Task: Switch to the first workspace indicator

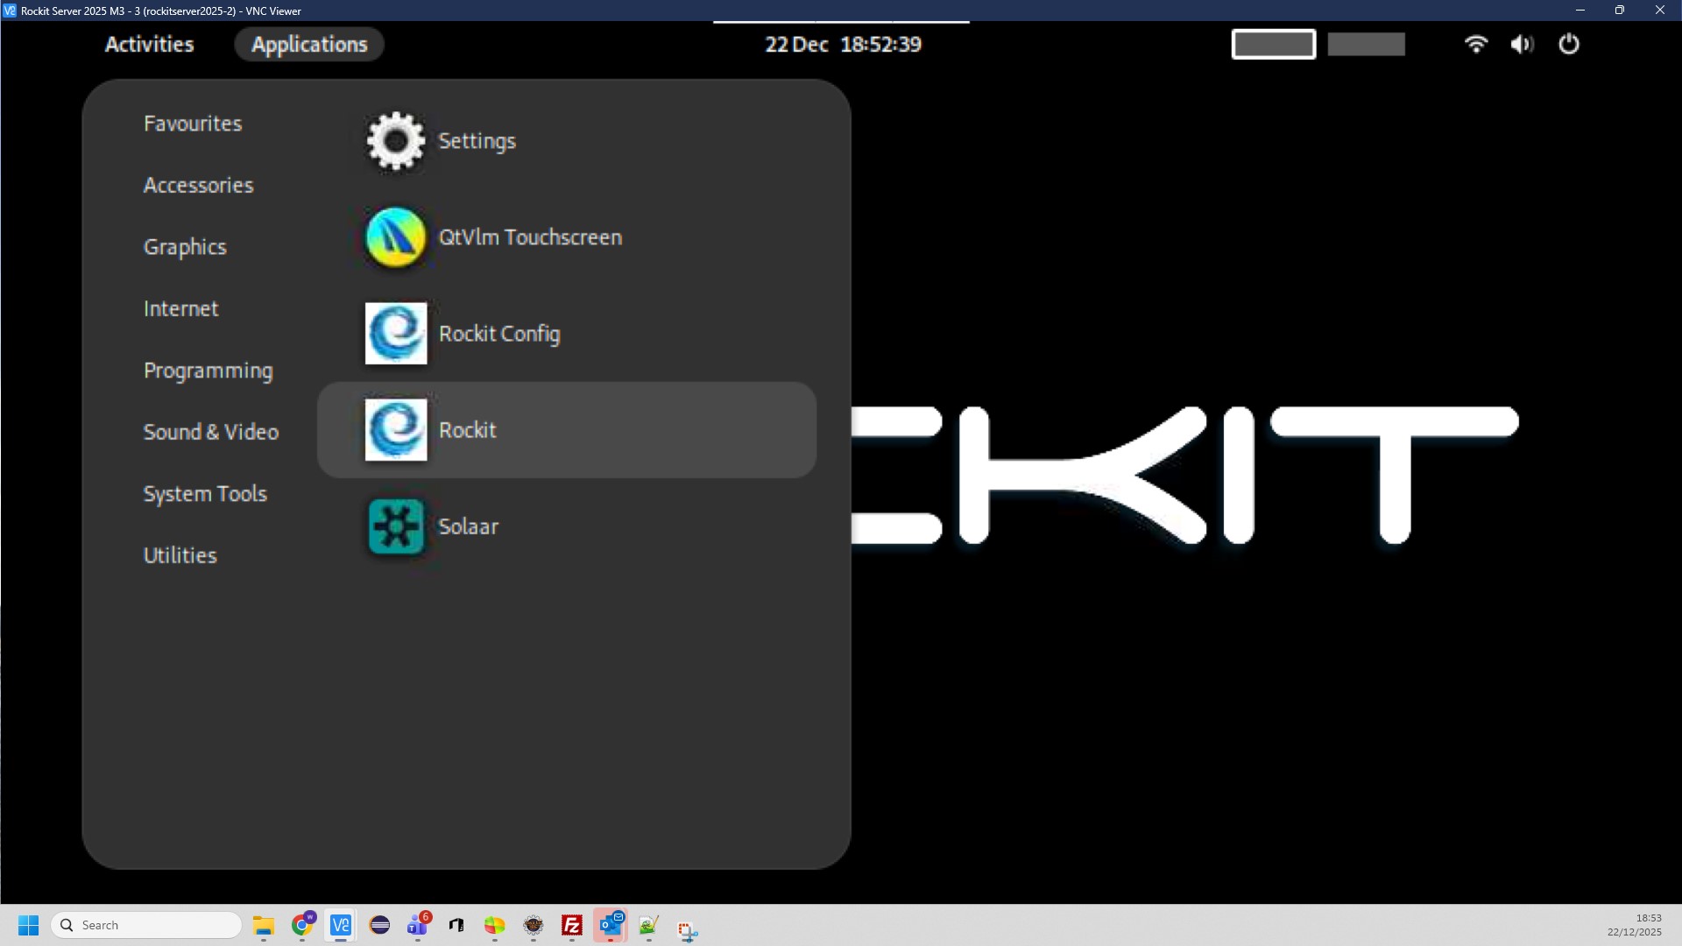Action: click(x=1273, y=44)
